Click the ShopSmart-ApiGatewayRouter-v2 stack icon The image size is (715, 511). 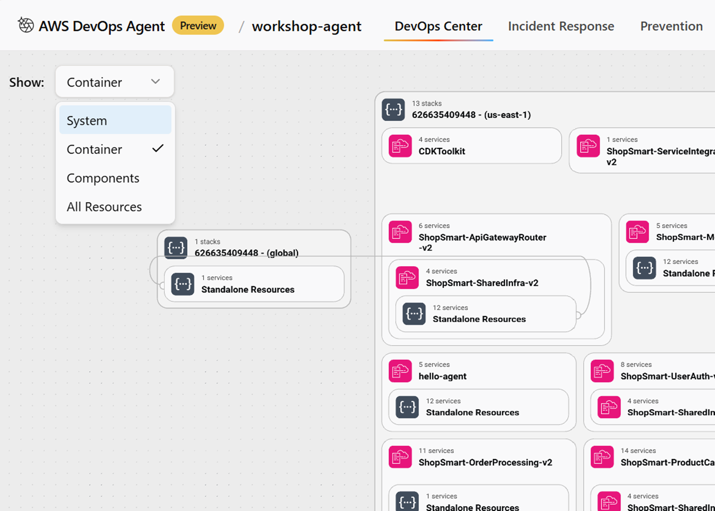pyautogui.click(x=400, y=232)
